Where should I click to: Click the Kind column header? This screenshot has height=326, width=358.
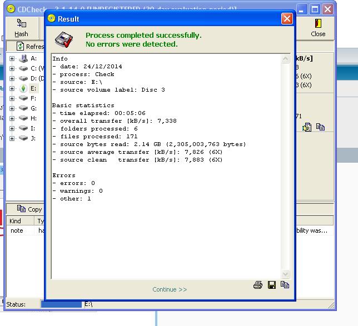pos(16,221)
